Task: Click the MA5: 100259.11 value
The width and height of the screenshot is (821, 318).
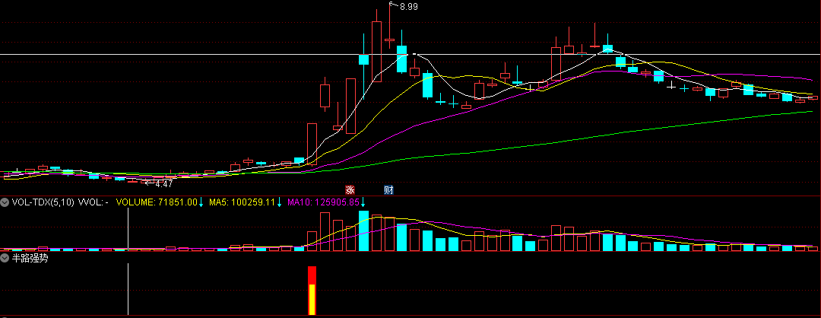Action: [x=242, y=202]
